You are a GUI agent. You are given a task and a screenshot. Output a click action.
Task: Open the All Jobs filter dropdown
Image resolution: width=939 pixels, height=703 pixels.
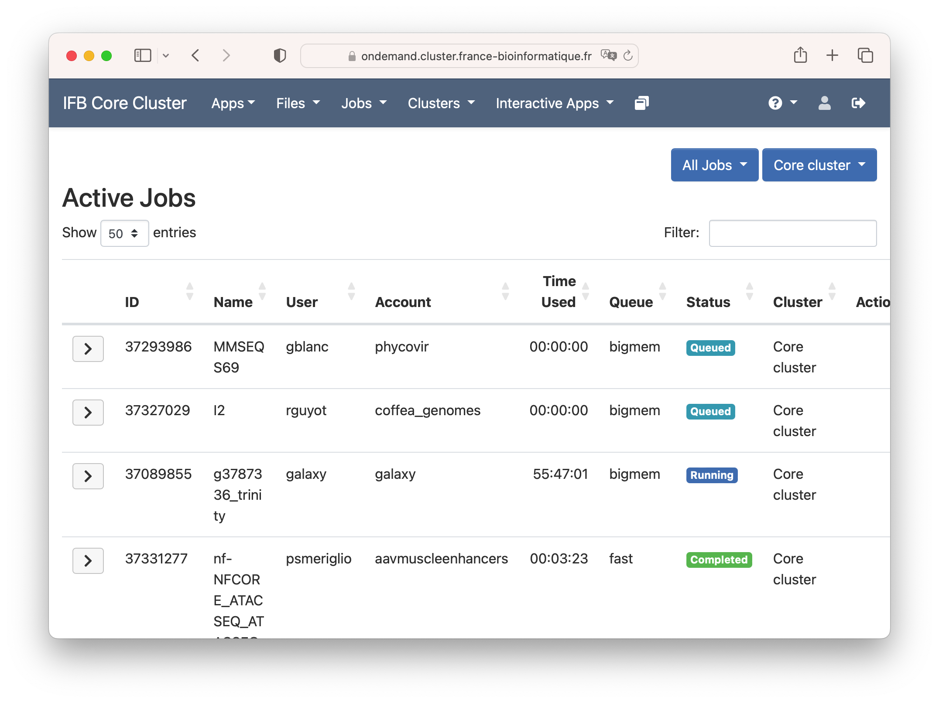(x=714, y=165)
